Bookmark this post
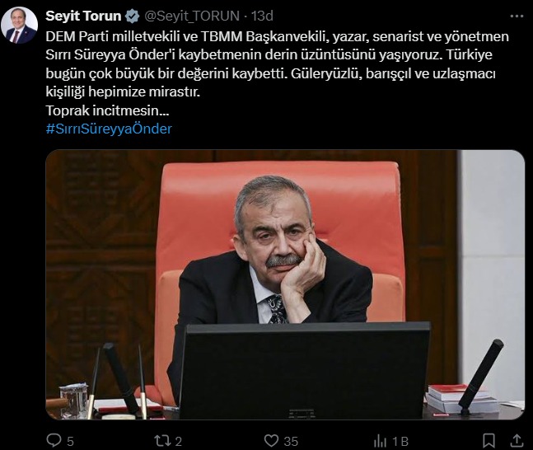 coord(489,441)
